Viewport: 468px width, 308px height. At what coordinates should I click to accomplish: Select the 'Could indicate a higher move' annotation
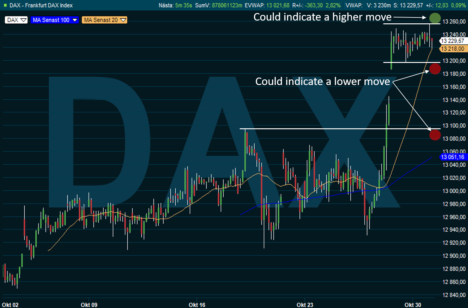[322, 17]
